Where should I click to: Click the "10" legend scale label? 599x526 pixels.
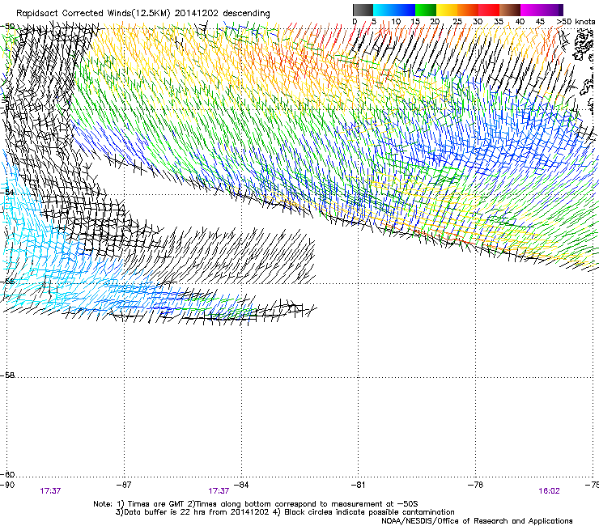tap(396, 21)
